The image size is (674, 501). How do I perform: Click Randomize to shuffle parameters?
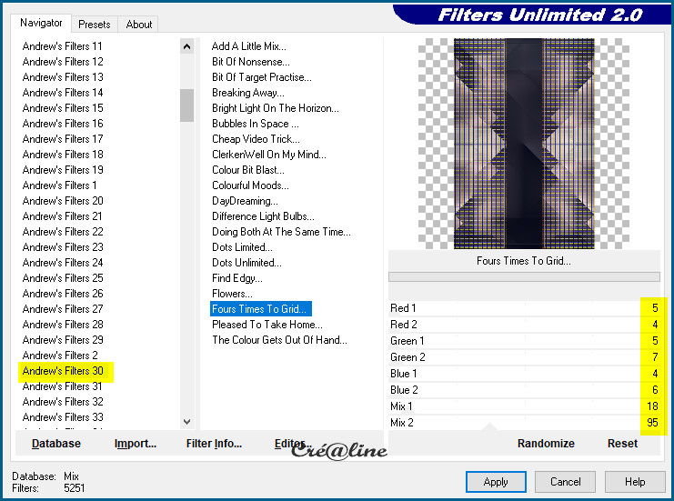pos(546,444)
